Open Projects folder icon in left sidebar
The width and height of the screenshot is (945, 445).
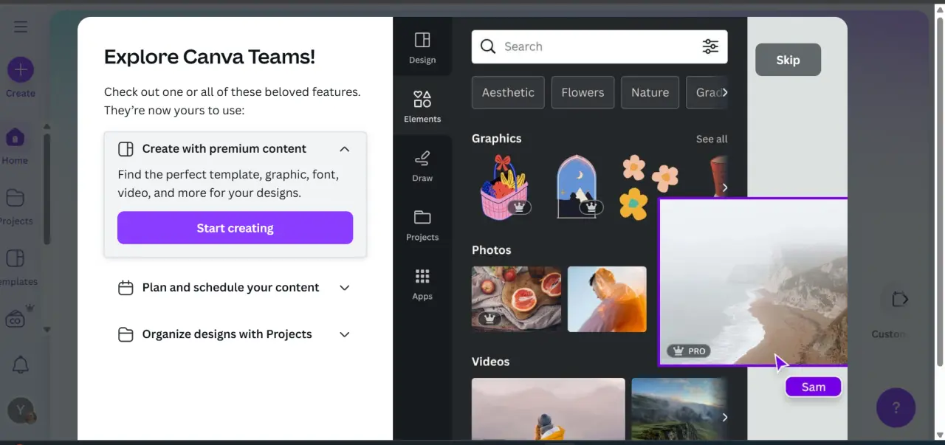click(x=16, y=198)
